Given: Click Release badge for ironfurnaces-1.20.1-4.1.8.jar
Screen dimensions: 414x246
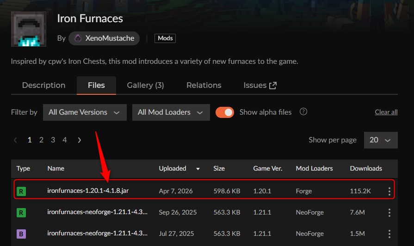Looking at the screenshot, I should click(21, 191).
